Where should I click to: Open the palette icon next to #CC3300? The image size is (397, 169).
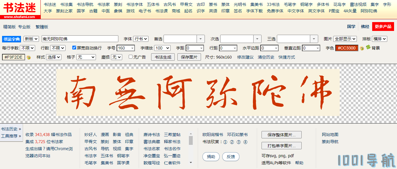pos(362,48)
